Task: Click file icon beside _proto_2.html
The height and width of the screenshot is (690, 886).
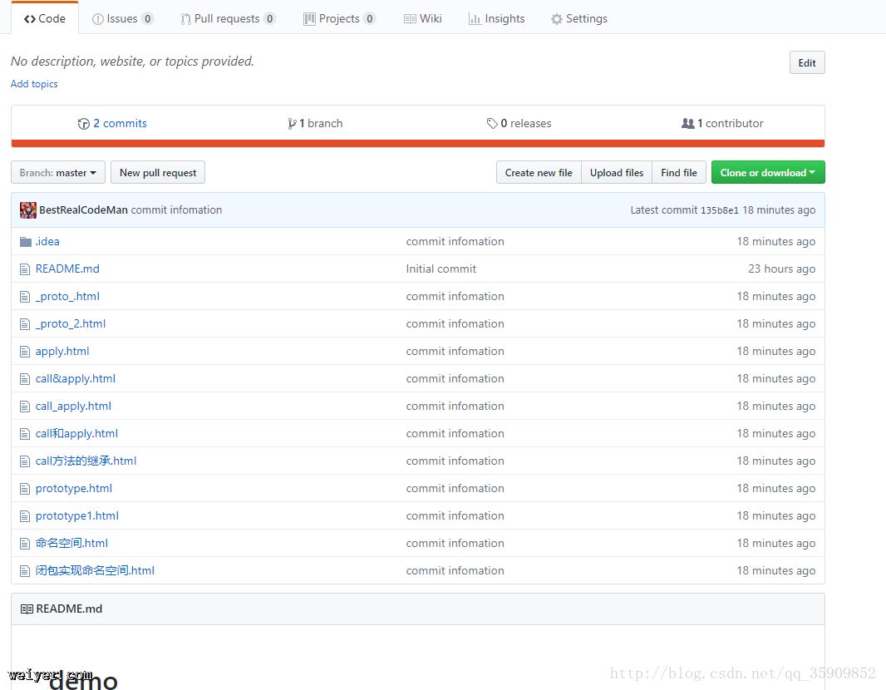Action: [x=25, y=324]
